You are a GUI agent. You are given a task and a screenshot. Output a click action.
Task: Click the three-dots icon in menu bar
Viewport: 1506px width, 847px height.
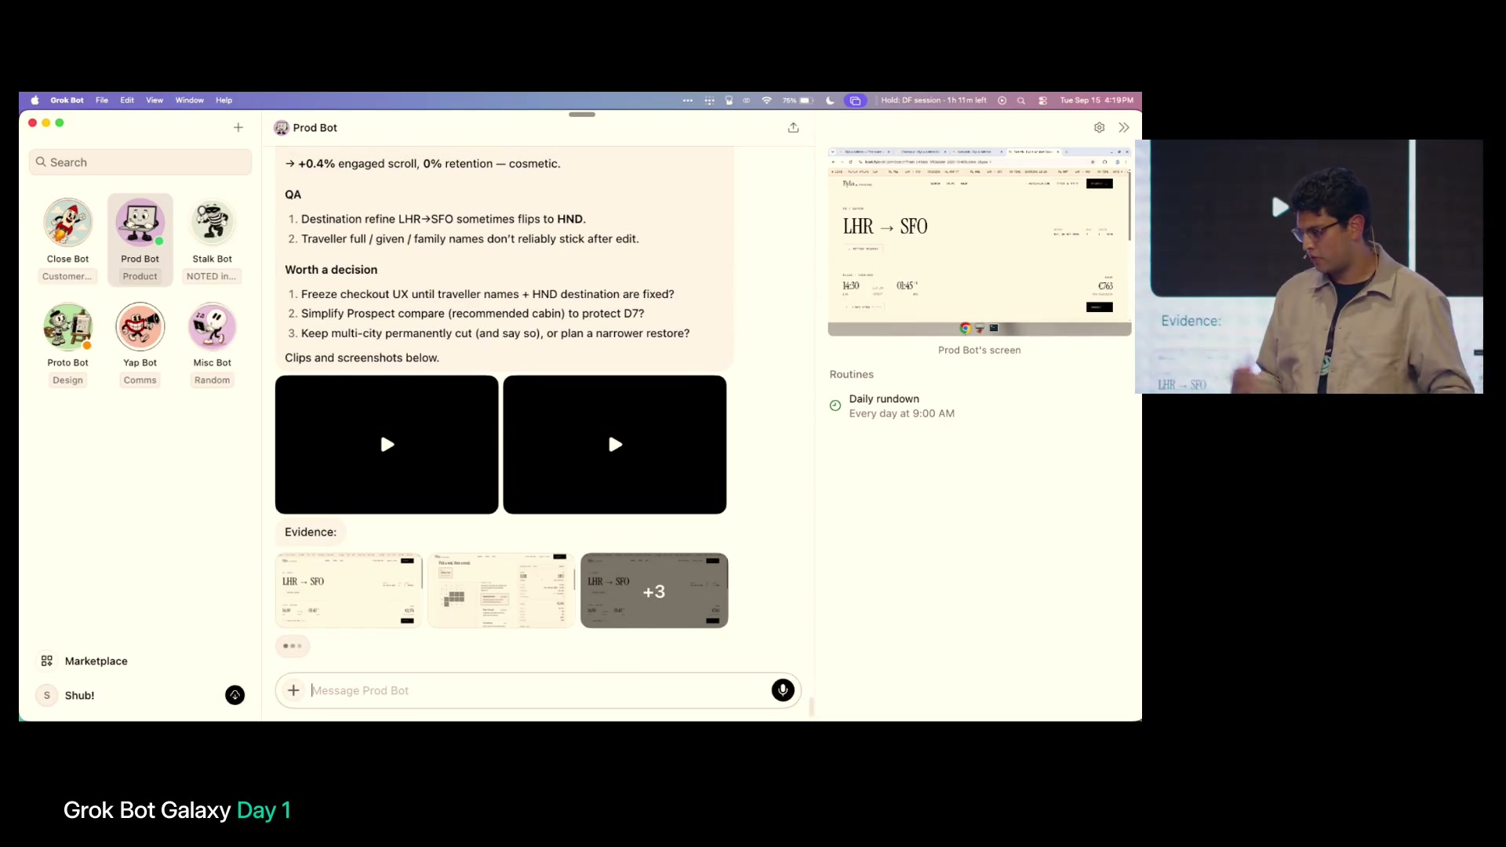[x=688, y=100]
